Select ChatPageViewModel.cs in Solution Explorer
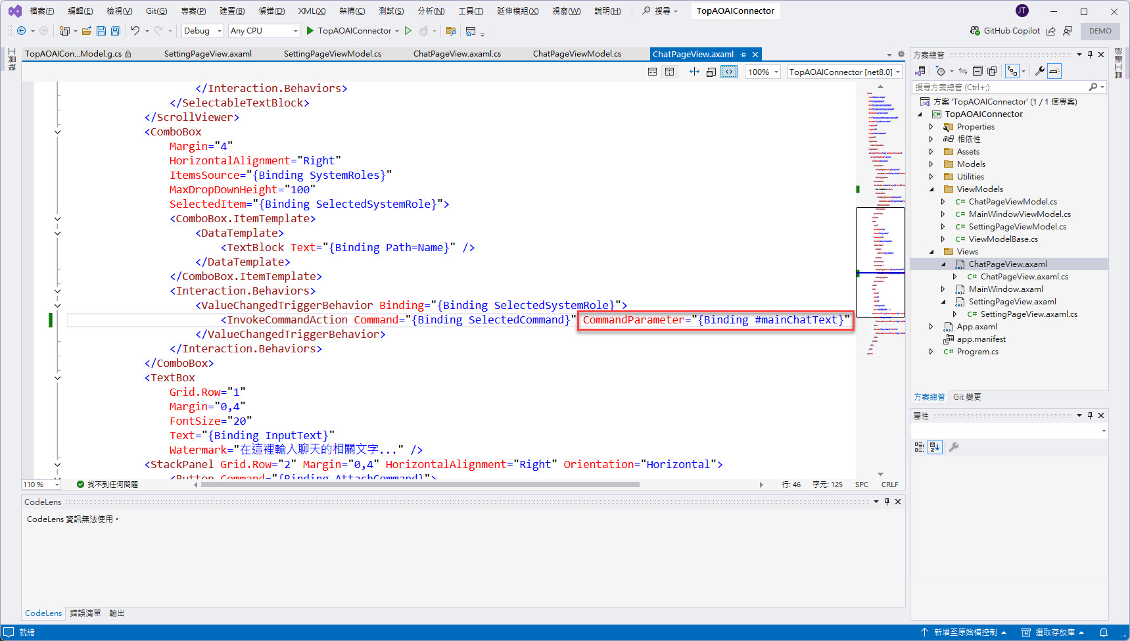The height and width of the screenshot is (641, 1130). (x=1012, y=202)
